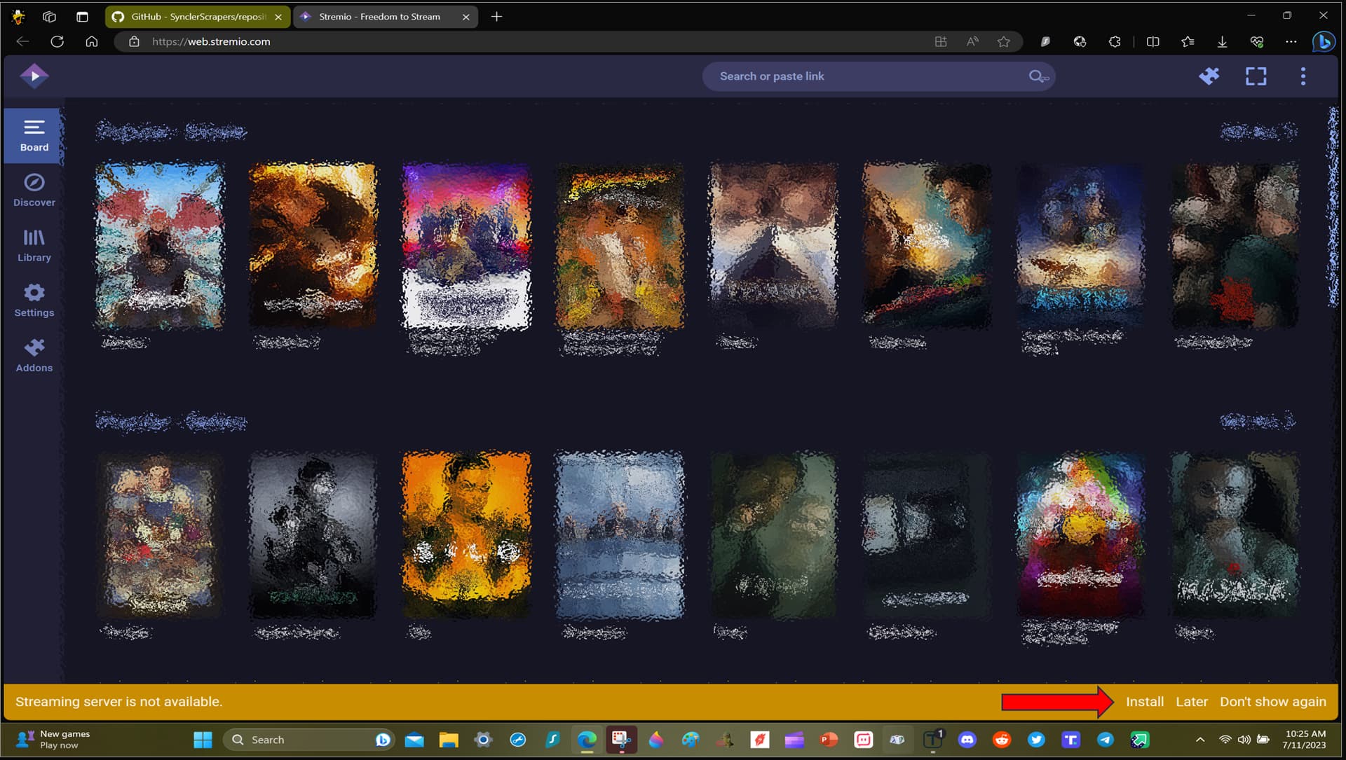Select the Board tab in sidebar
The height and width of the screenshot is (760, 1346).
point(34,135)
